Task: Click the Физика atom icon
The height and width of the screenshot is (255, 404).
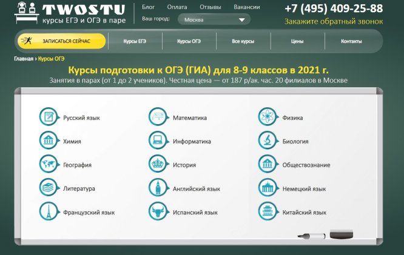Action: tap(268, 117)
